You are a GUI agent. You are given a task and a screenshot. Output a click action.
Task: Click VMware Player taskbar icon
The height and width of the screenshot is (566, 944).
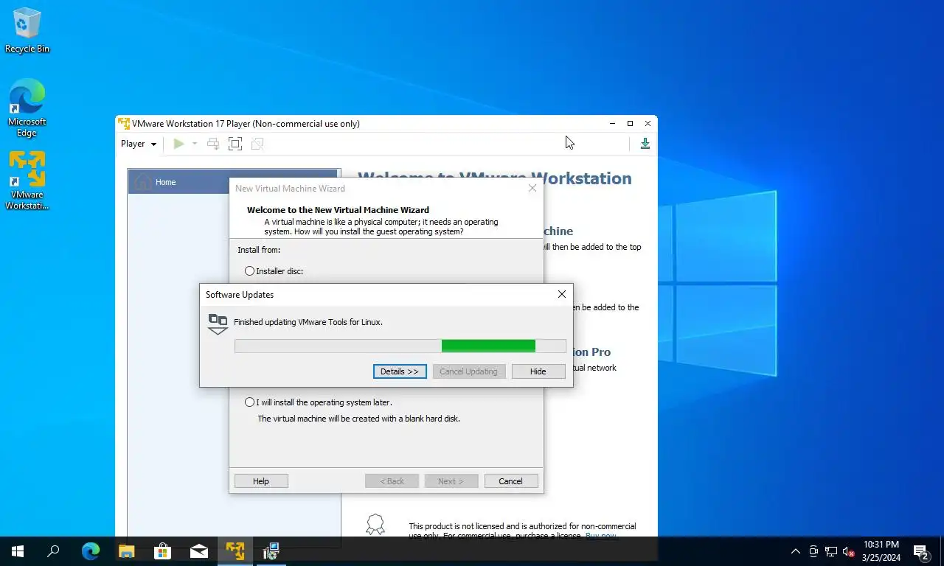(235, 551)
